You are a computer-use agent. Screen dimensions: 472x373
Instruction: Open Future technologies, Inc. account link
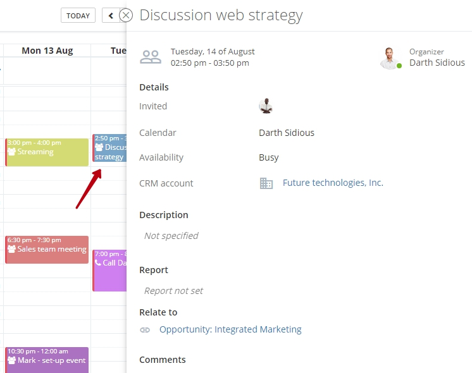(333, 183)
